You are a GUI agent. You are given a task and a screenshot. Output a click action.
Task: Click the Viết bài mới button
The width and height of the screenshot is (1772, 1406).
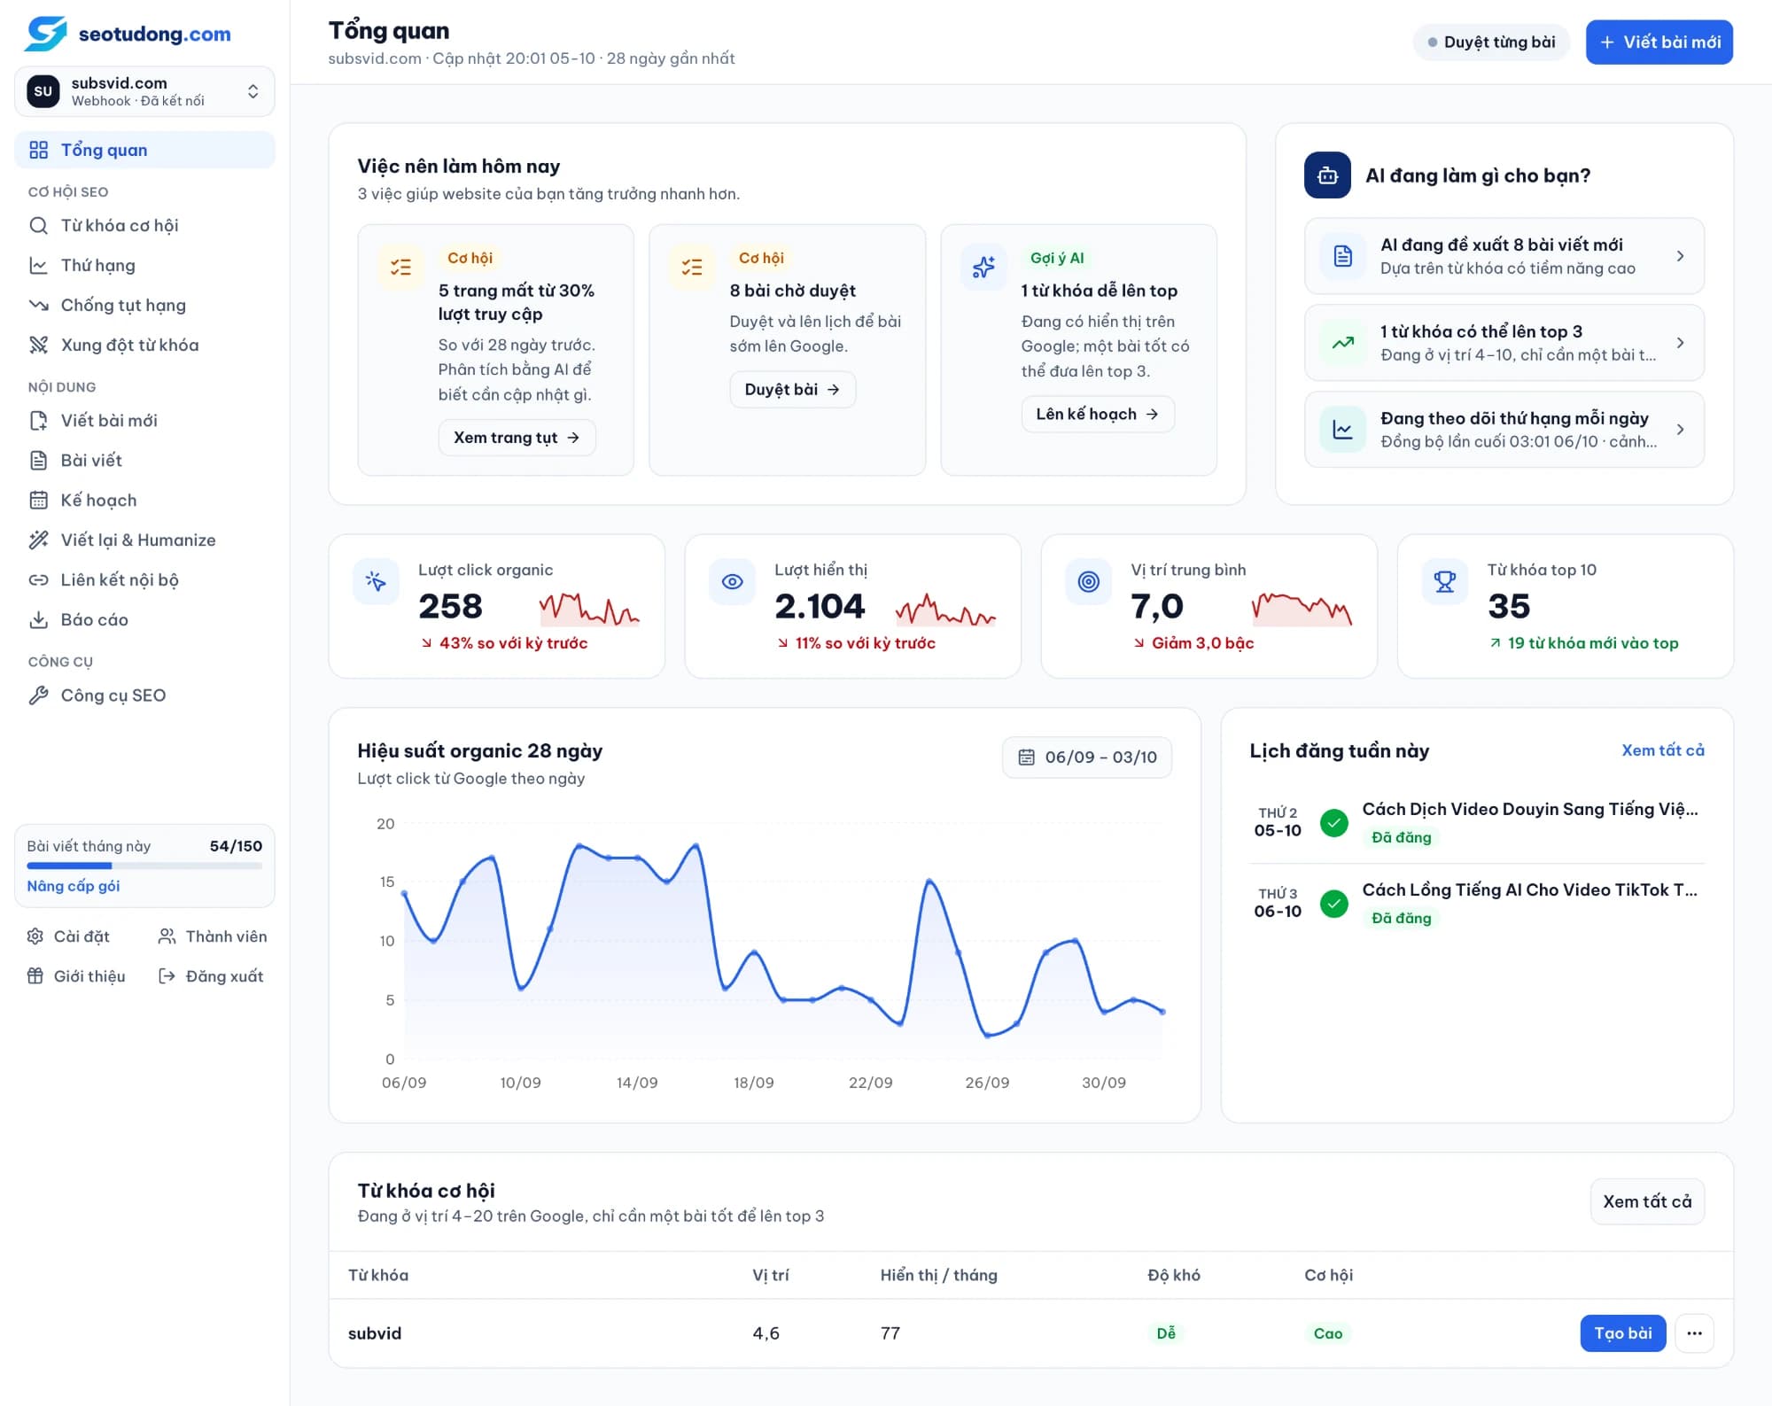1659,43
